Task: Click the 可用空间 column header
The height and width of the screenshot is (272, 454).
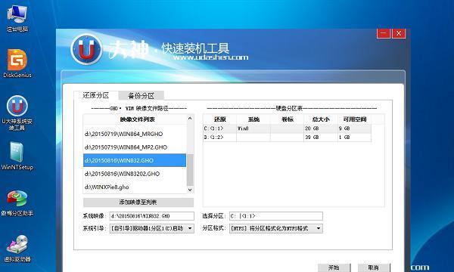Action: click(x=354, y=119)
